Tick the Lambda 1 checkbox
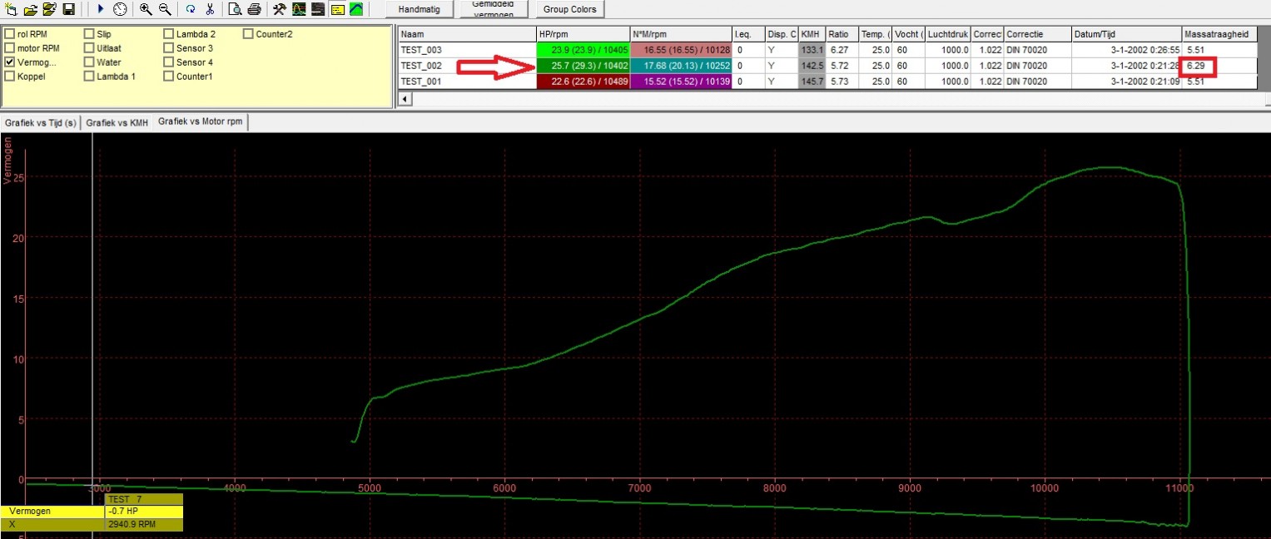Image resolution: width=1271 pixels, height=539 pixels. click(x=90, y=77)
